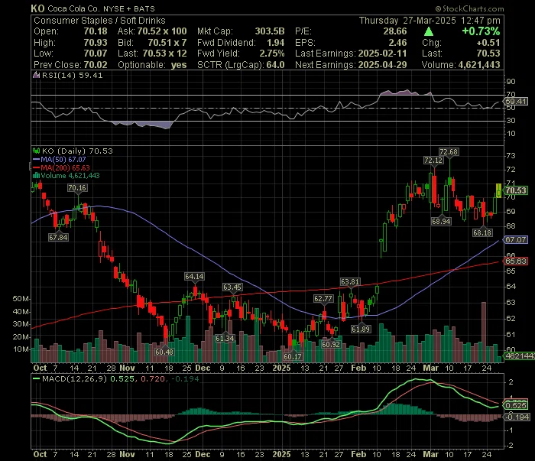Click the -0.194 MACD histogram axis tag
Screen dimensions: 535x461
coord(517,417)
